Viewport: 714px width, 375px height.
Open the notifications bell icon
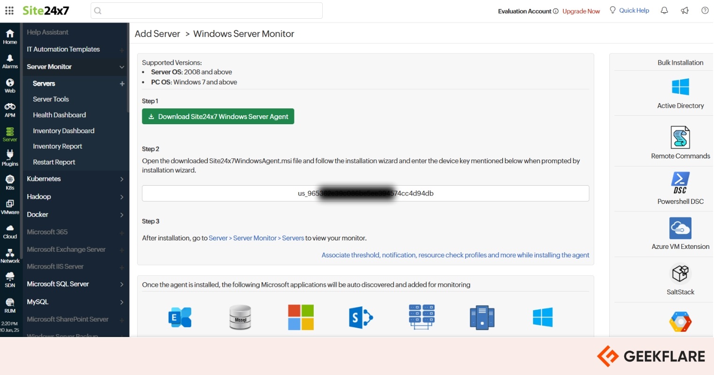pyautogui.click(x=664, y=10)
